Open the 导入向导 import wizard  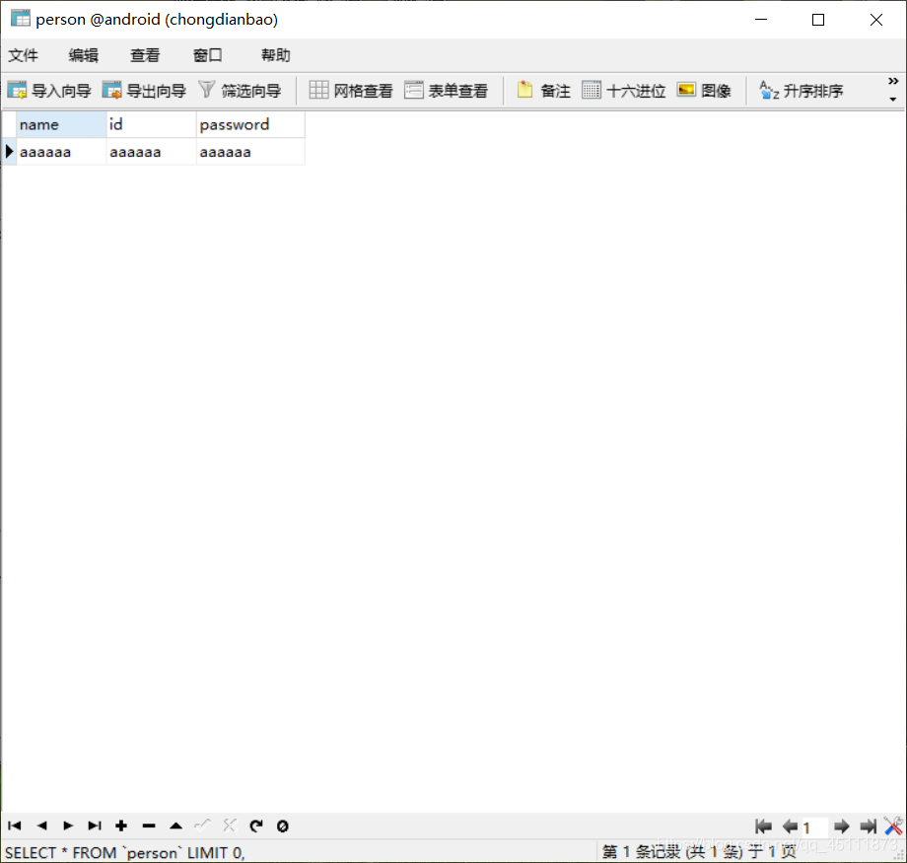click(x=49, y=91)
